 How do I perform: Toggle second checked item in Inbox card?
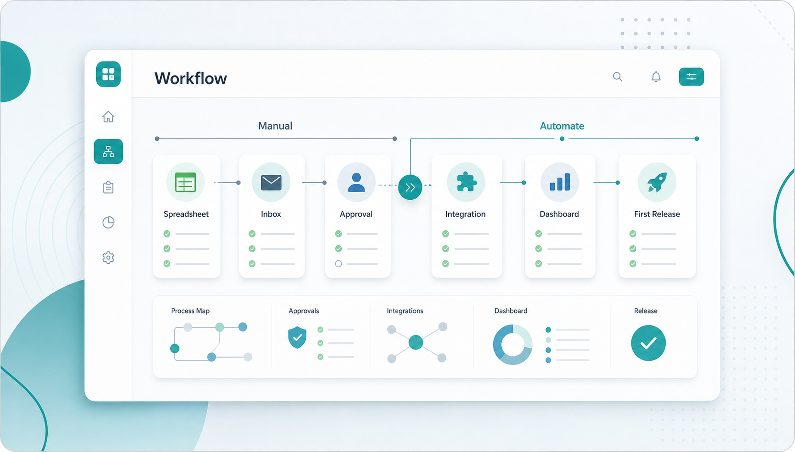click(252, 249)
